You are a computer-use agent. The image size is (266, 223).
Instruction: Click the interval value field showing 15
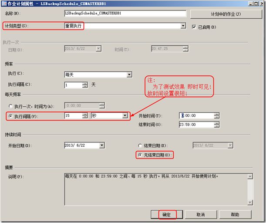tap(73, 115)
